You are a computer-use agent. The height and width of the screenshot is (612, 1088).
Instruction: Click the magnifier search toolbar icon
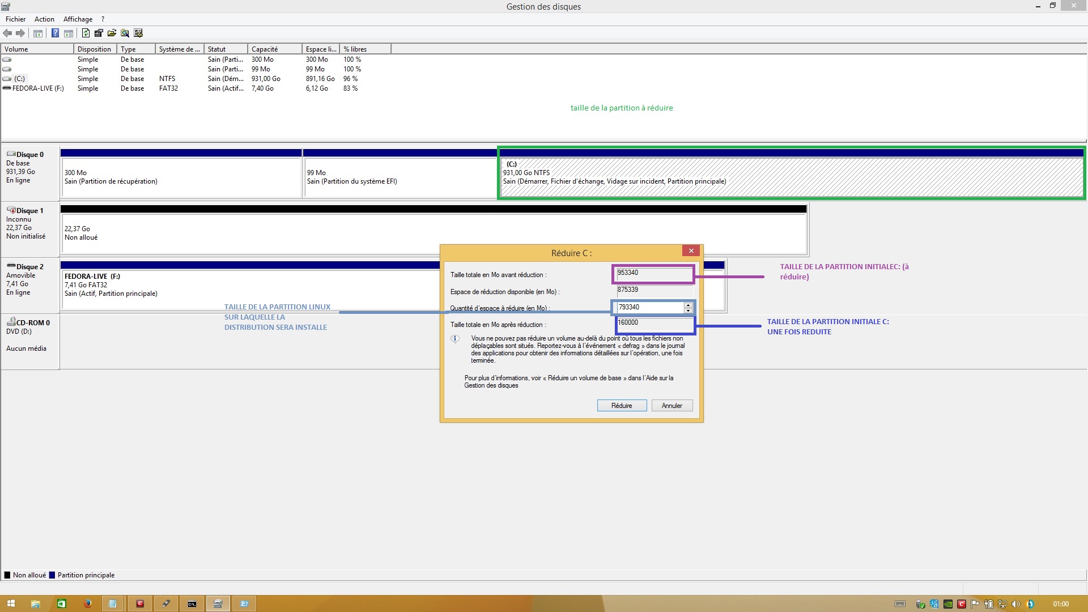point(125,33)
